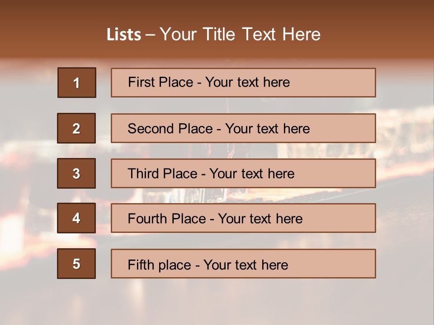
Task: Click the dash in the slide title
Action: (x=150, y=35)
